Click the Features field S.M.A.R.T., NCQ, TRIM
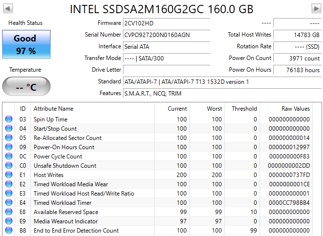Screen dimensions: 323x236 [x=222, y=94]
